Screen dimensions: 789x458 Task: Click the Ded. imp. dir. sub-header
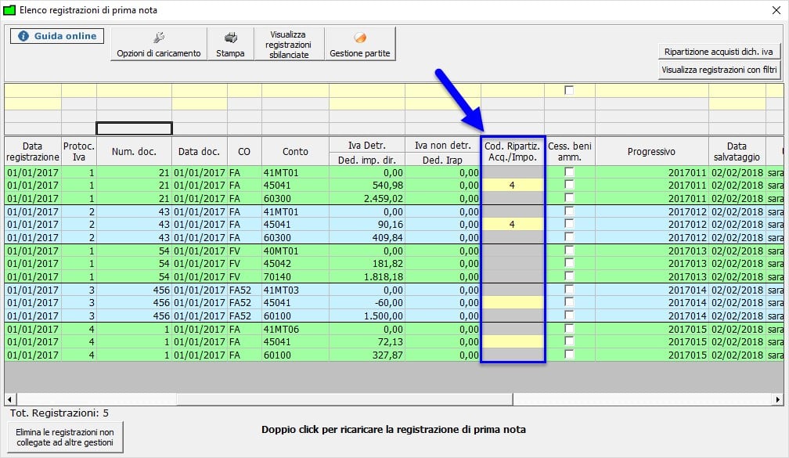(367, 160)
